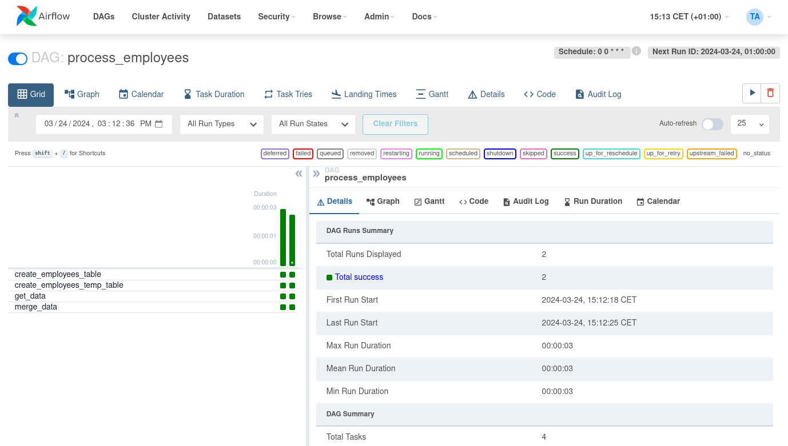Click the TA user avatar
This screenshot has height=446, width=788.
[755, 17]
